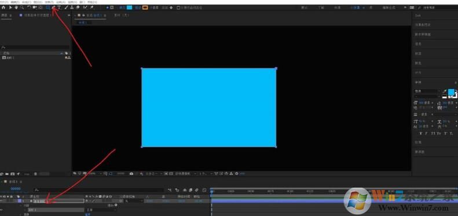The image size is (458, 216).
Task: Open the first menu in the menu bar
Action: pyautogui.click(x=4, y=2)
